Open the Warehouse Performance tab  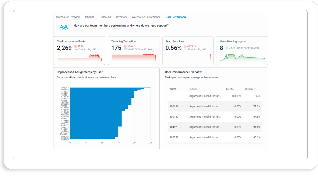(146, 17)
